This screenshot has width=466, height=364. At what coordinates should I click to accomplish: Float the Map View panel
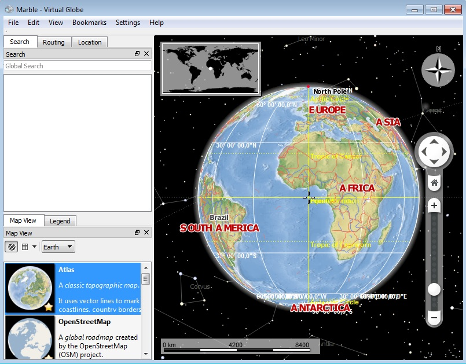coord(137,233)
